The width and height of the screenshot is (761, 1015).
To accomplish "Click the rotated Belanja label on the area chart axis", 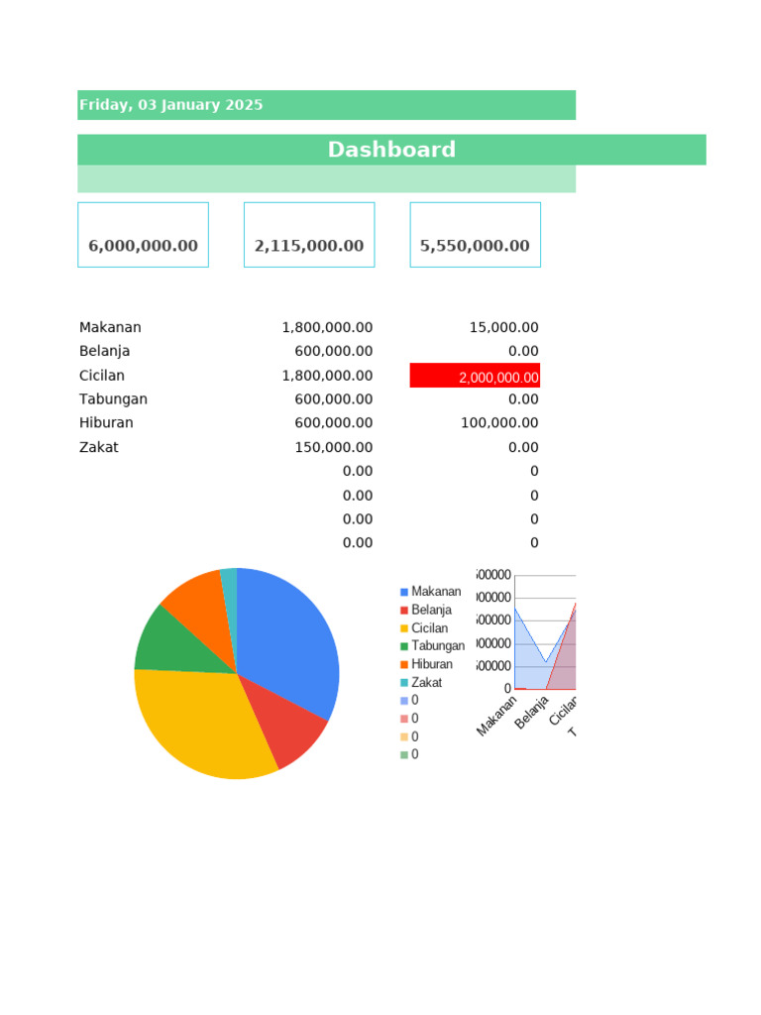I will [531, 712].
